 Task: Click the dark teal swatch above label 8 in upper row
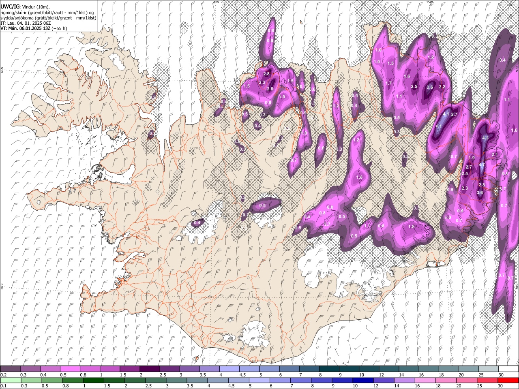coord(329,369)
